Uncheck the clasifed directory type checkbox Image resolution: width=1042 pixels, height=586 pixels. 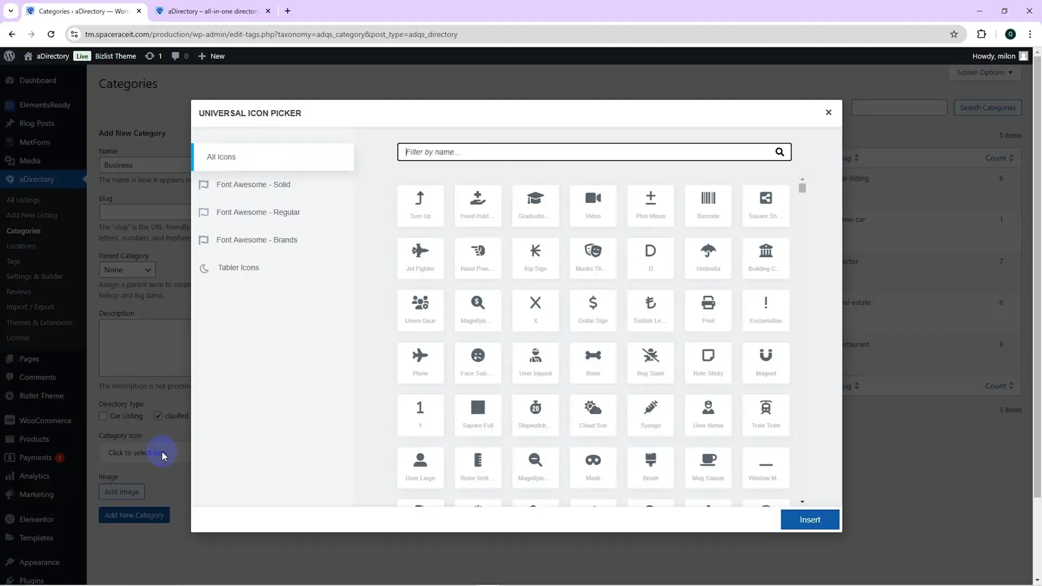[158, 416]
